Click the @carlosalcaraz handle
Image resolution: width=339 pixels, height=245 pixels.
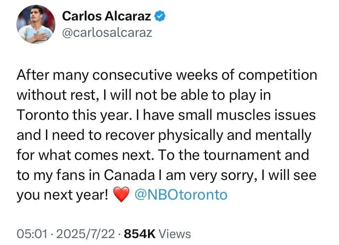[107, 33]
